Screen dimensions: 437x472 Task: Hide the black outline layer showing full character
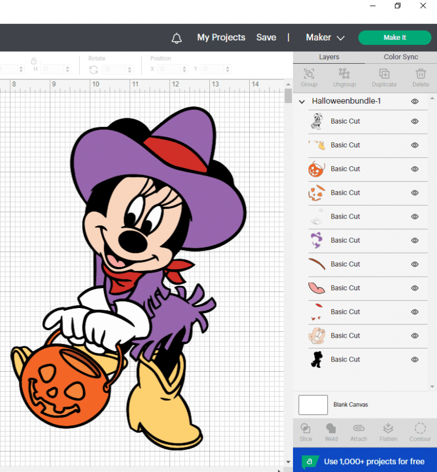[x=415, y=121]
